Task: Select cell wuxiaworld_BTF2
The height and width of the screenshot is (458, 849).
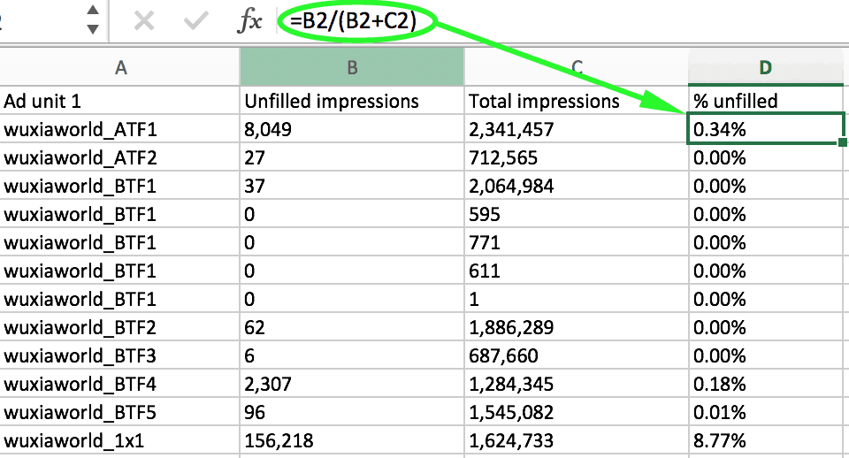Action: (x=119, y=327)
